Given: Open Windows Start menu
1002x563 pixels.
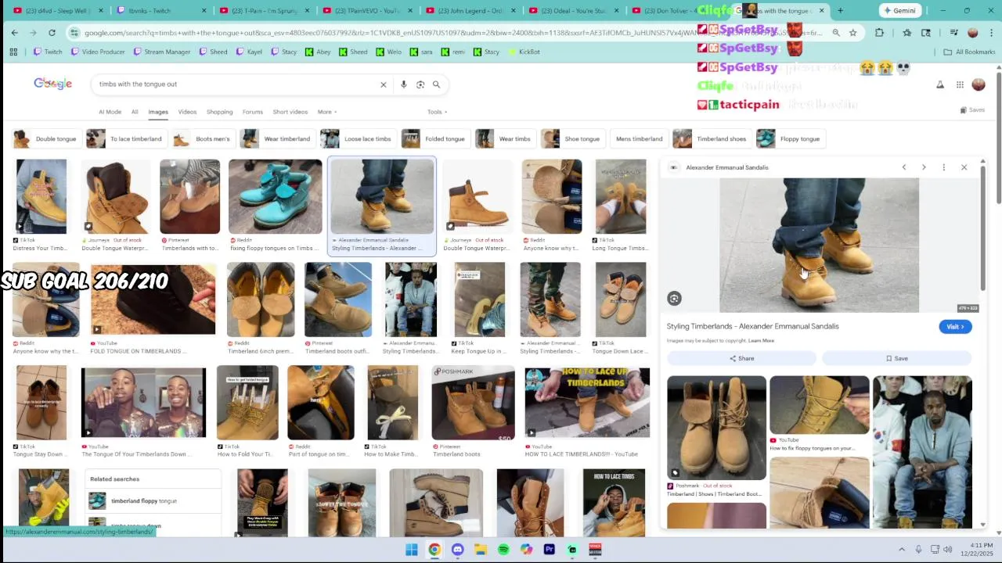Looking at the screenshot, I should coord(412,550).
